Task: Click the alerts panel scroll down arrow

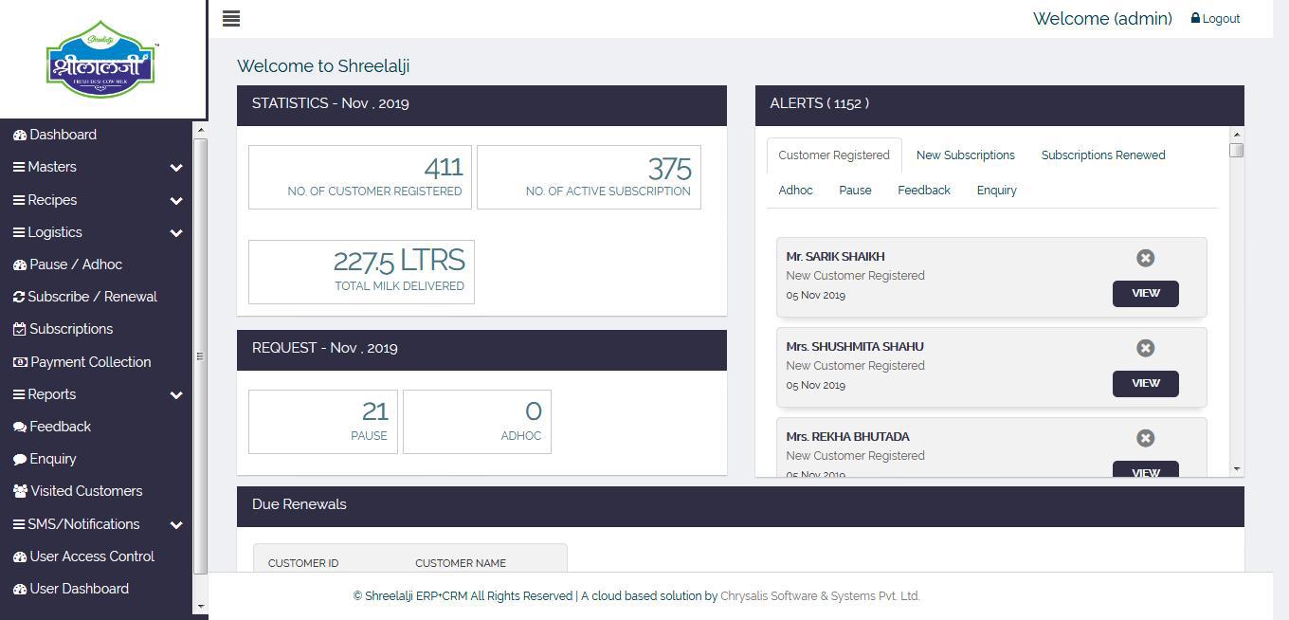Action: (x=1237, y=469)
